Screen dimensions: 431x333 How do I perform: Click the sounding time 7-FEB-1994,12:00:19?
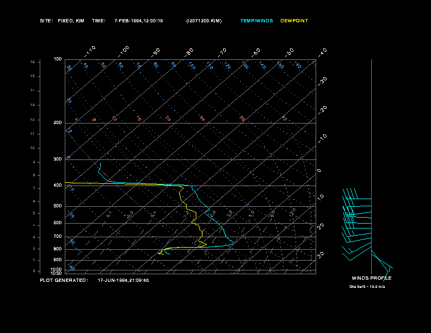[139, 21]
